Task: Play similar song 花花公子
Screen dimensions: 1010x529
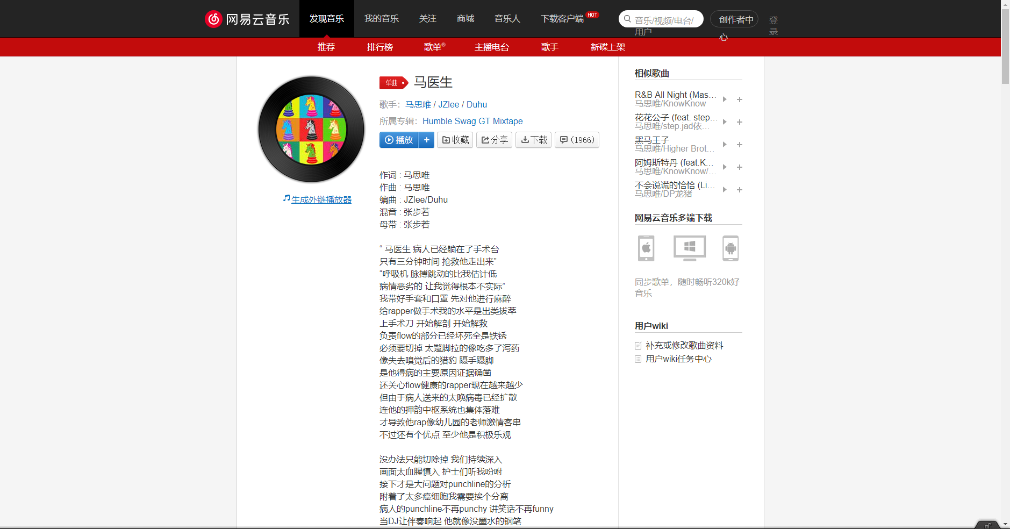Action: pos(724,122)
